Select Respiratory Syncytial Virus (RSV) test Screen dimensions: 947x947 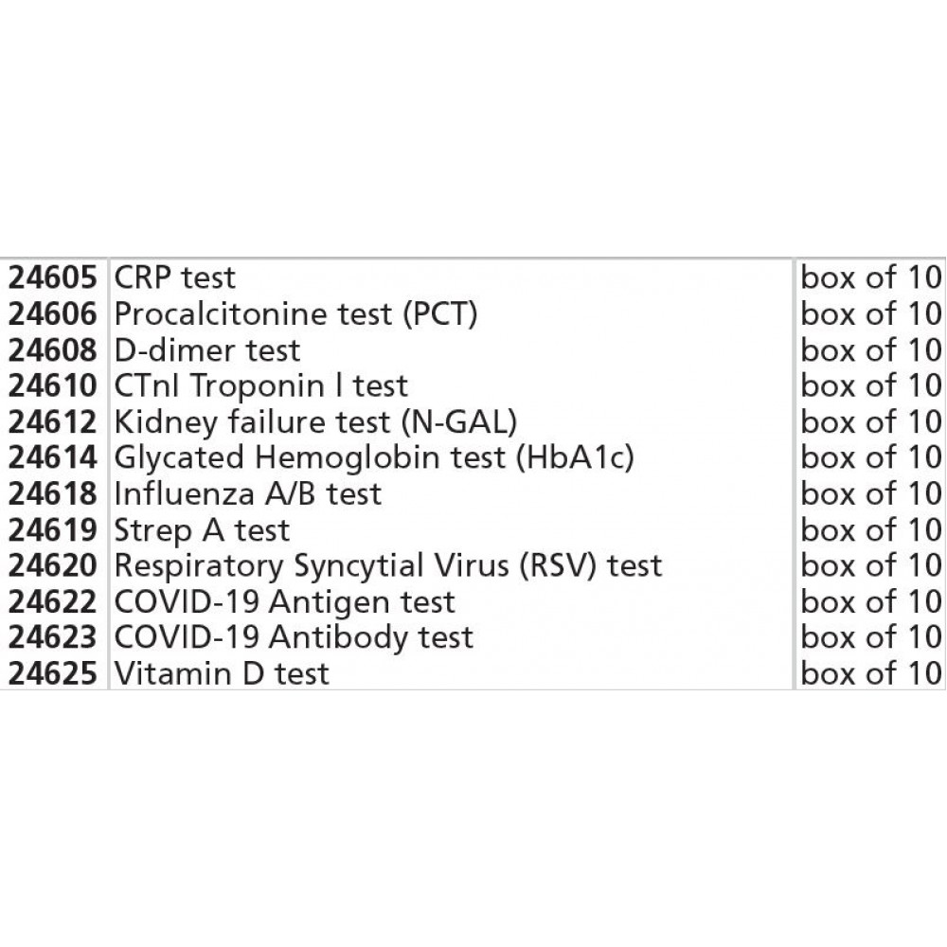[387, 565]
